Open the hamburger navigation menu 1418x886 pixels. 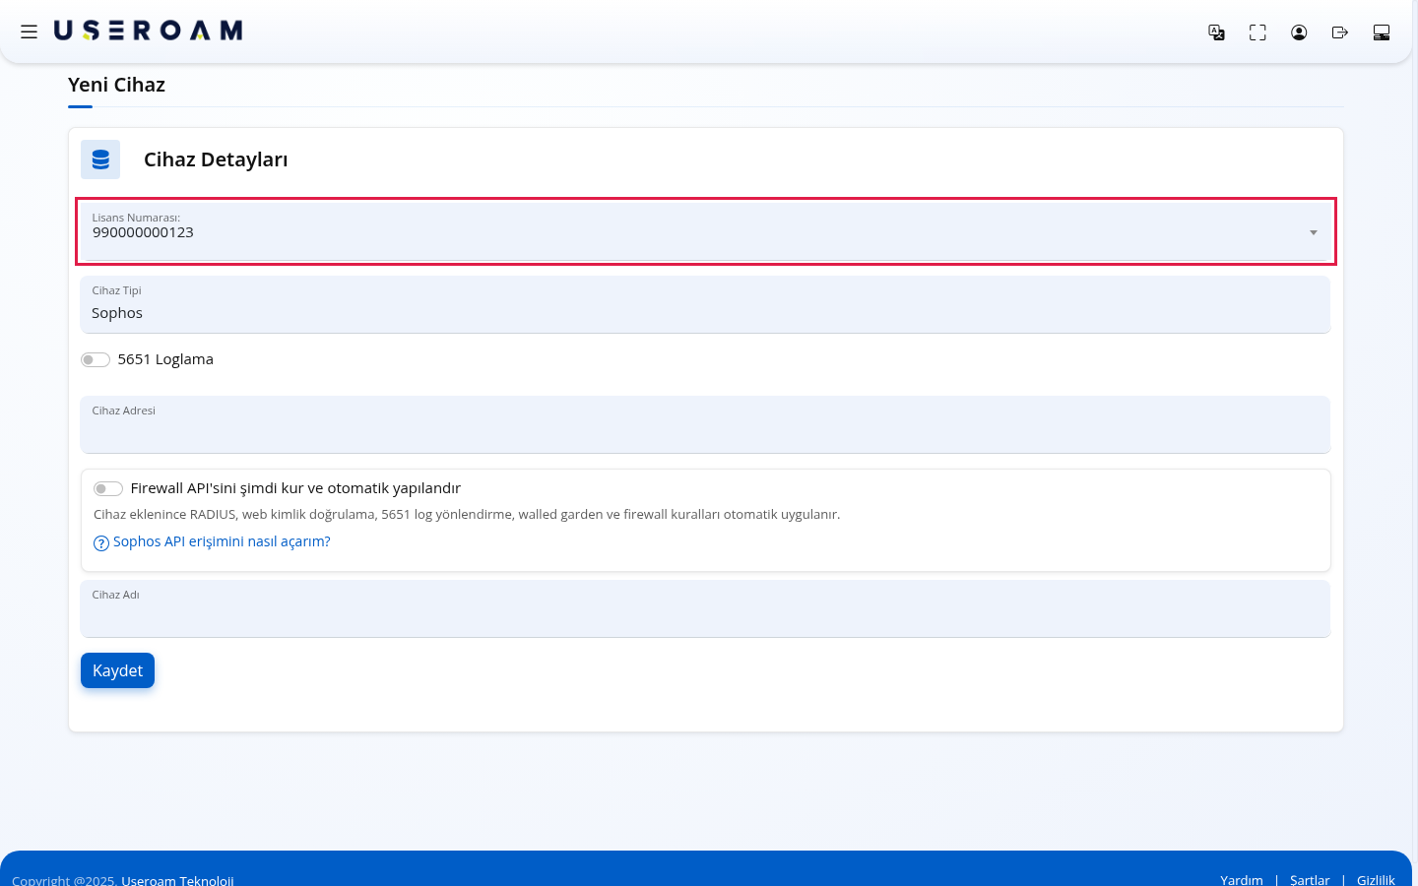[30, 32]
